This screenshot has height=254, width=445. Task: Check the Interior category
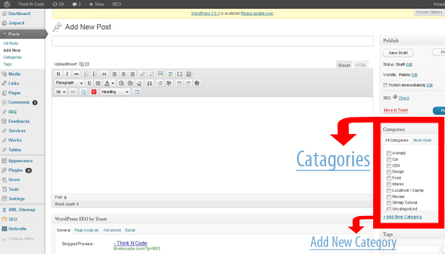389,184
